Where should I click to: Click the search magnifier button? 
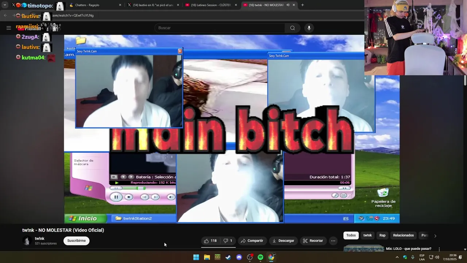[x=292, y=28]
